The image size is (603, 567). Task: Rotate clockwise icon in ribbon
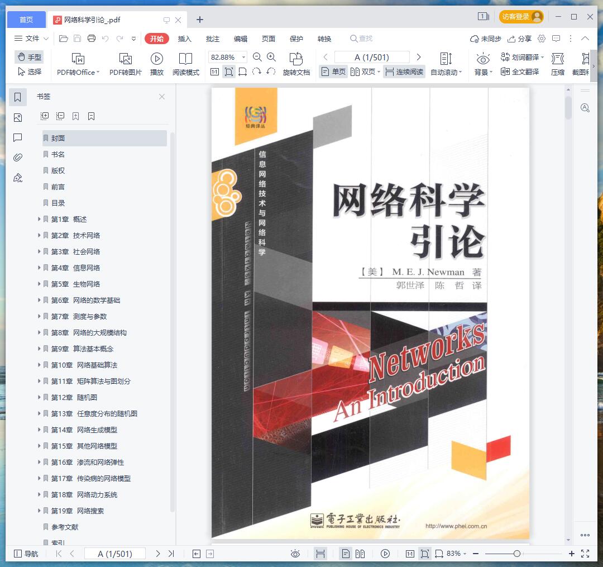pyautogui.click(x=256, y=72)
